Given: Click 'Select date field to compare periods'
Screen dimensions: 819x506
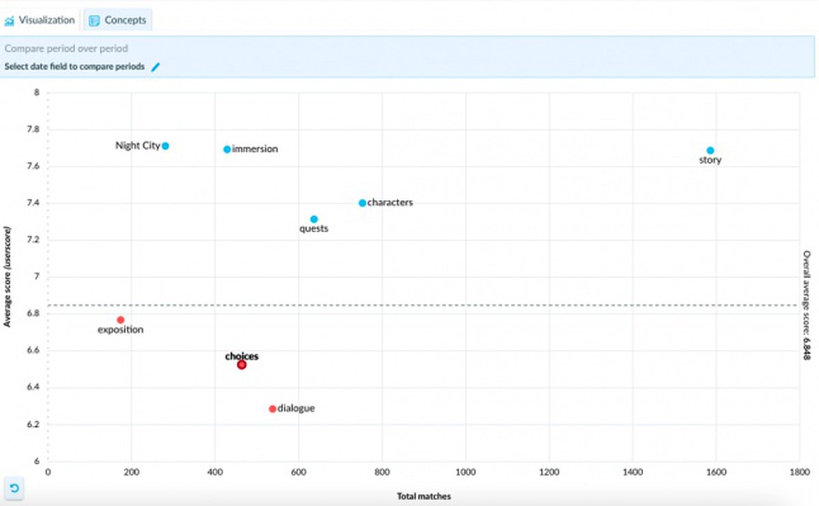Looking at the screenshot, I should [74, 67].
